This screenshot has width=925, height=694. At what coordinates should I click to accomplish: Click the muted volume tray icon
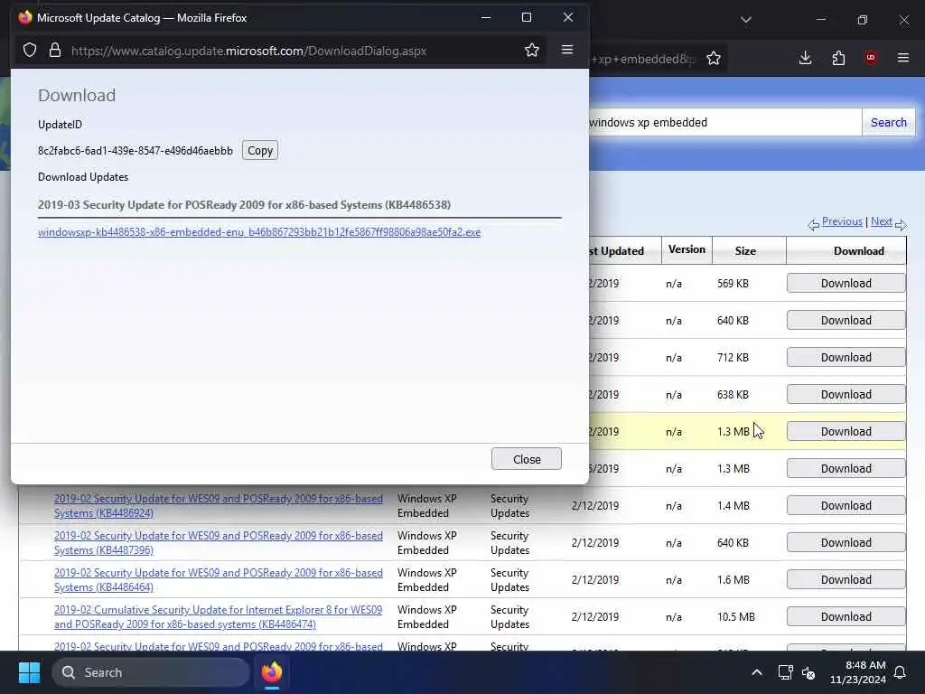(808, 672)
